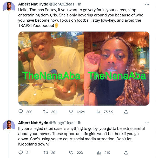Open the 1h timestamp of the first tweet

coord(79,4)
